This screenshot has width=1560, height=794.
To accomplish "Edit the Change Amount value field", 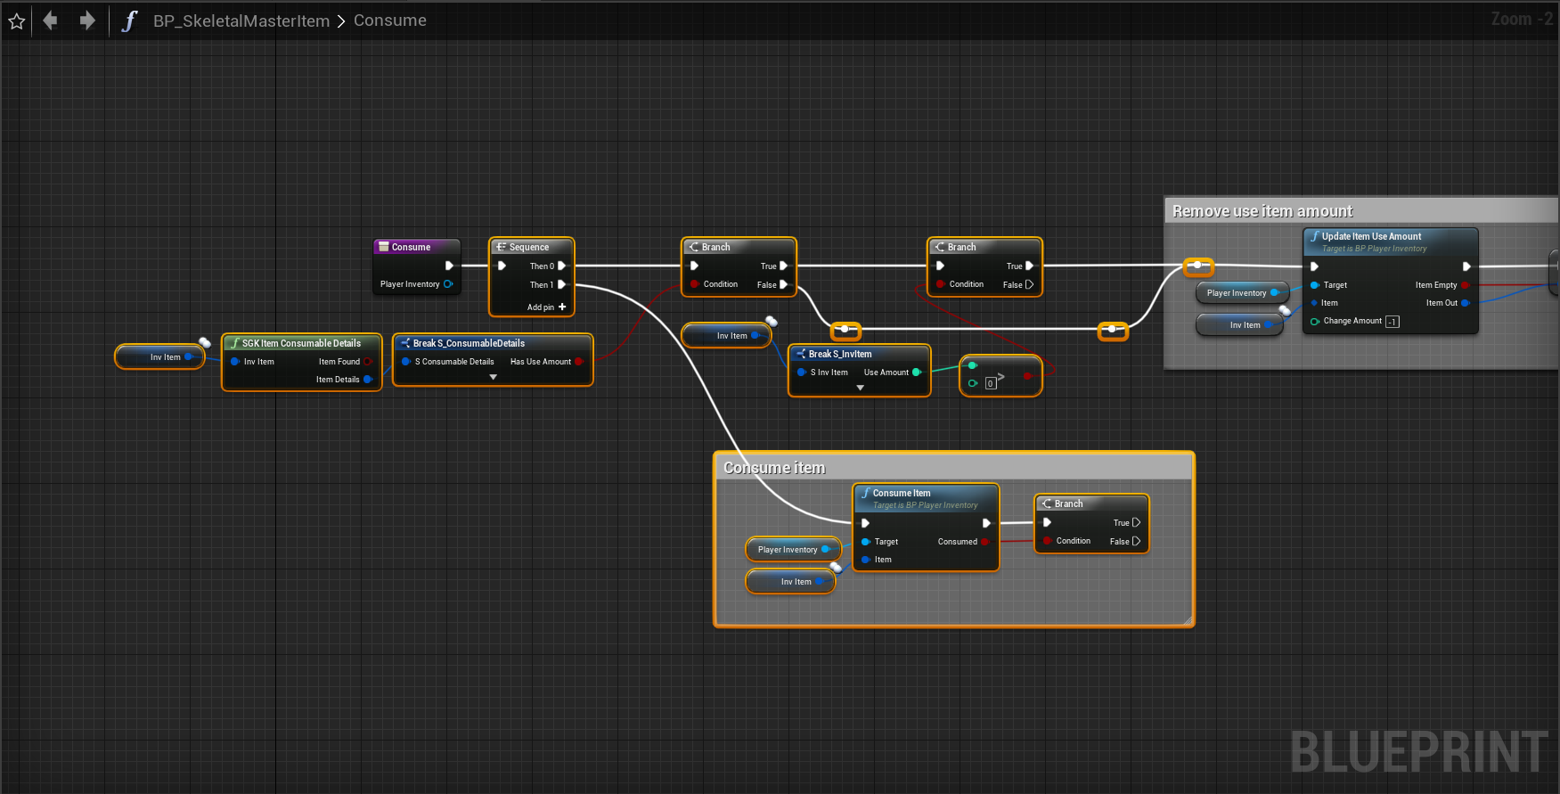I will pyautogui.click(x=1393, y=322).
